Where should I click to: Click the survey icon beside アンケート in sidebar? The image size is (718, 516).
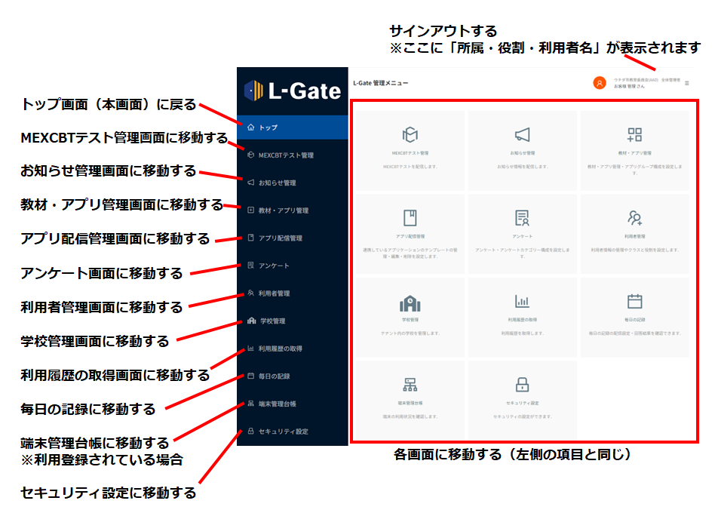250,265
